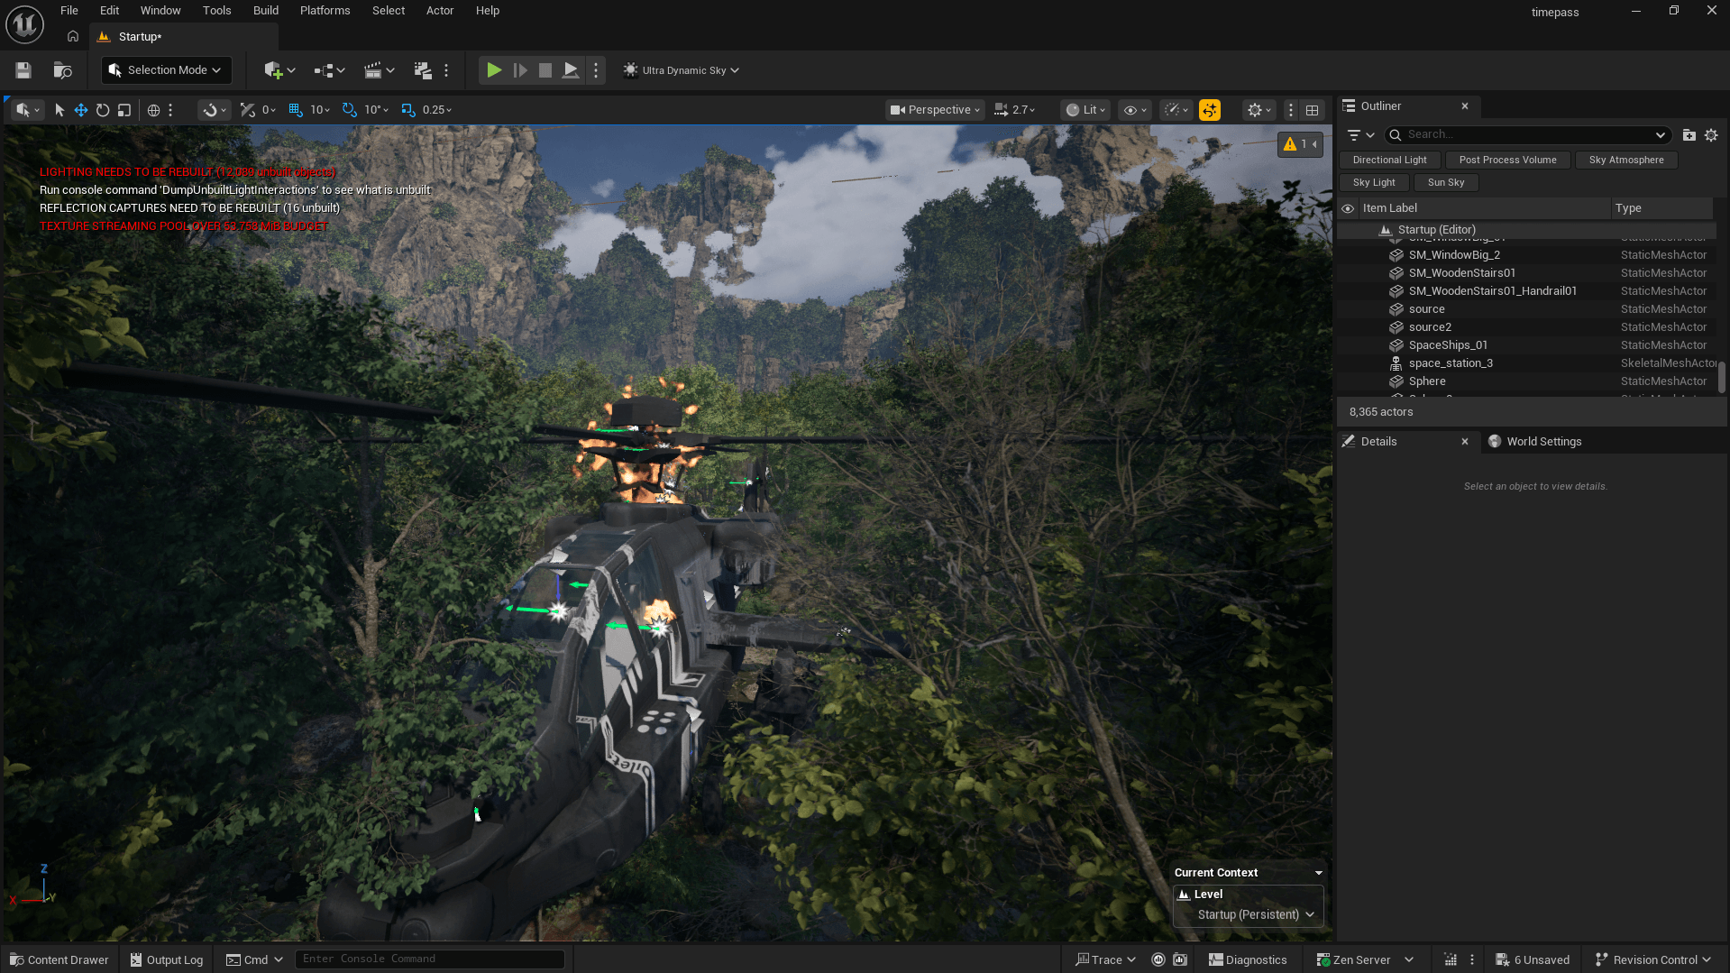Click the Scale transform tool

(x=124, y=110)
